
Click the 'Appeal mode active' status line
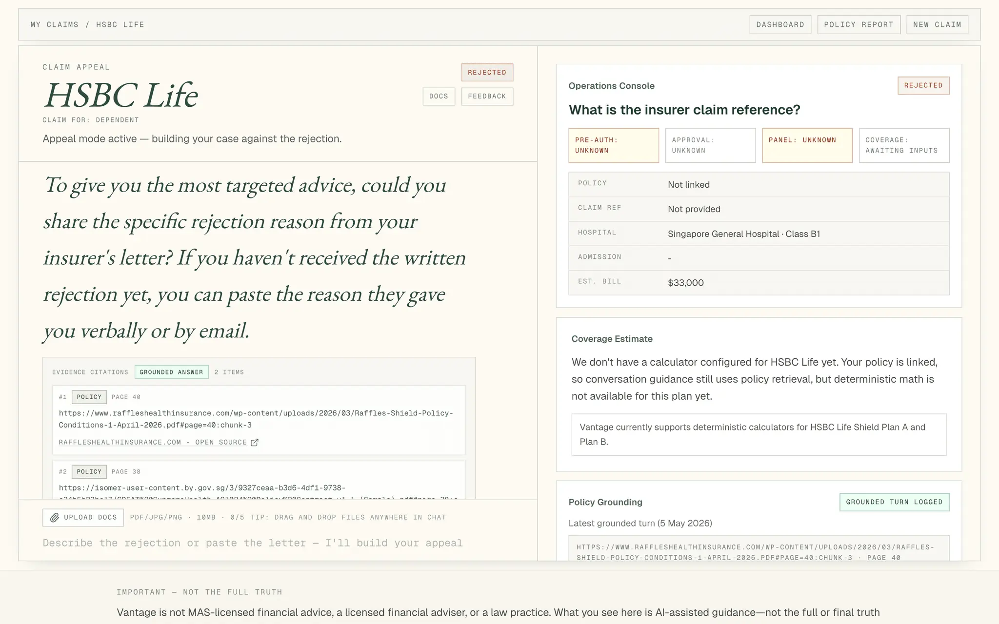[x=192, y=139]
